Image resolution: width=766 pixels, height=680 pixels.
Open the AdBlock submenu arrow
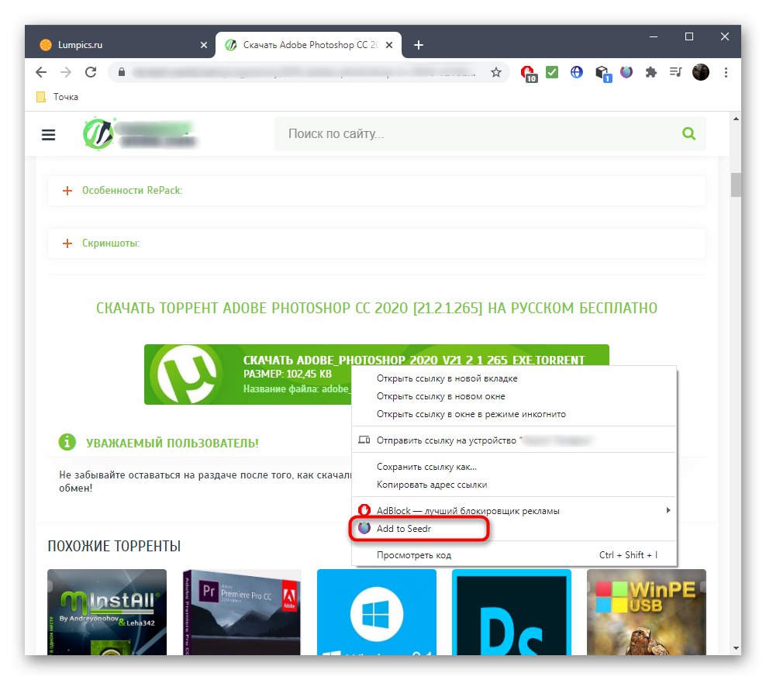coord(668,510)
